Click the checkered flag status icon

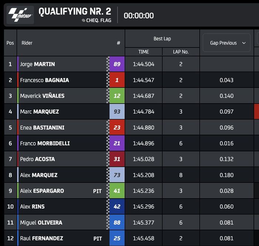tap(83, 21)
